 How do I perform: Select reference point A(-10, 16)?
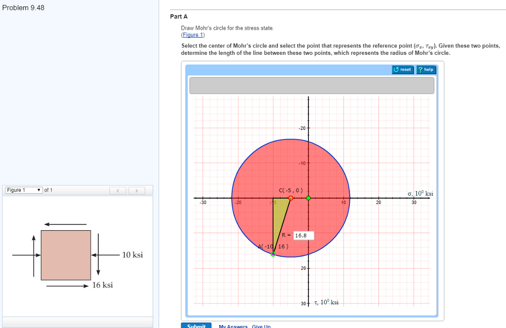(273, 253)
